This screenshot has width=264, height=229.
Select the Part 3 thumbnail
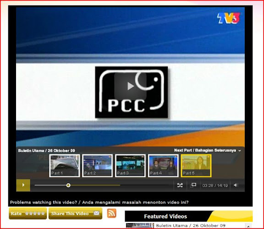[x=130, y=166]
